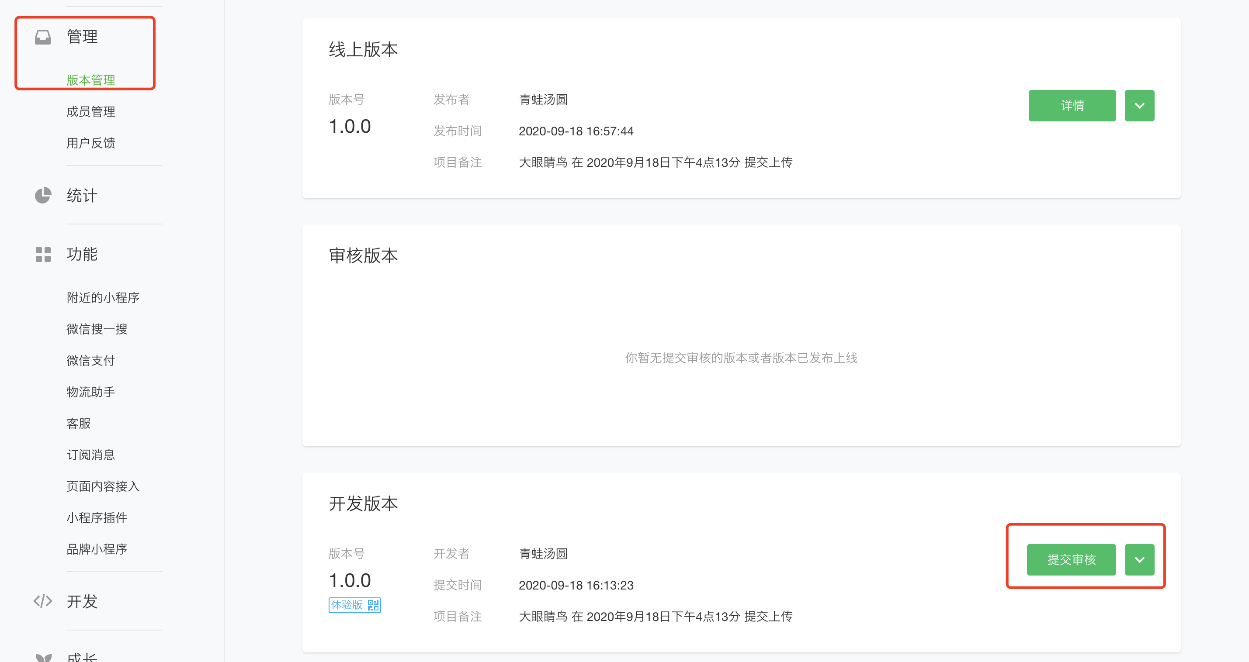Click 青蛙汤圆 publisher name in 线上版本
The width and height of the screenshot is (1249, 662).
click(x=543, y=100)
